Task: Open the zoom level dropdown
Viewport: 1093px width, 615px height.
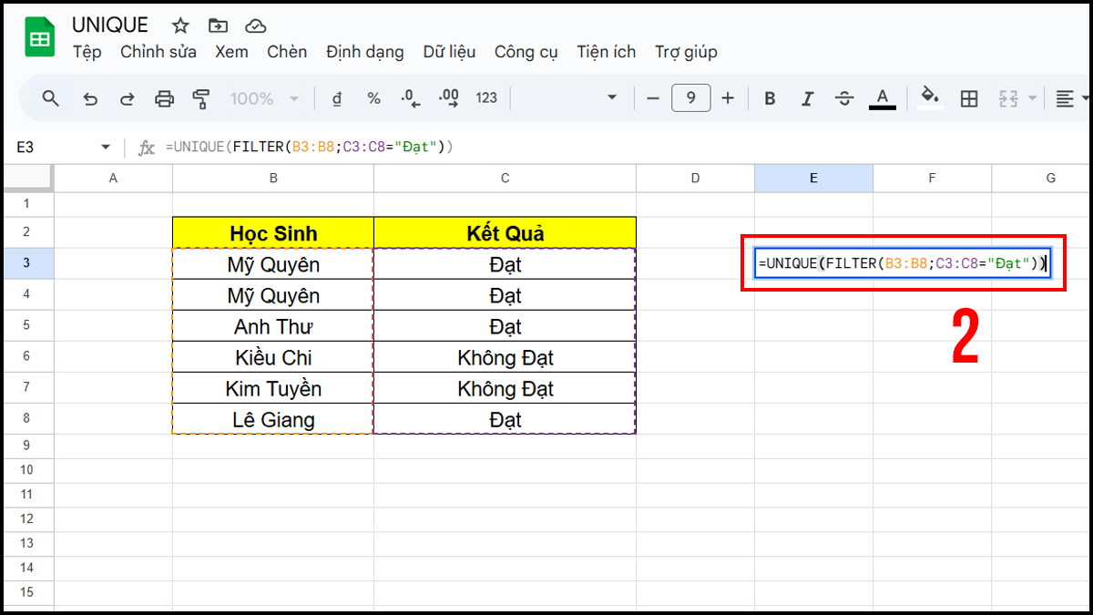Action: (264, 97)
